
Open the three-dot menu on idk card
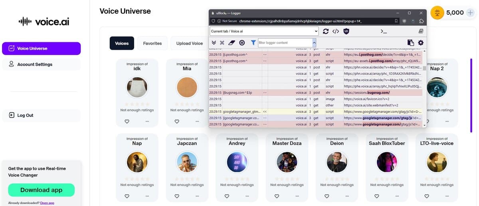click(x=147, y=121)
